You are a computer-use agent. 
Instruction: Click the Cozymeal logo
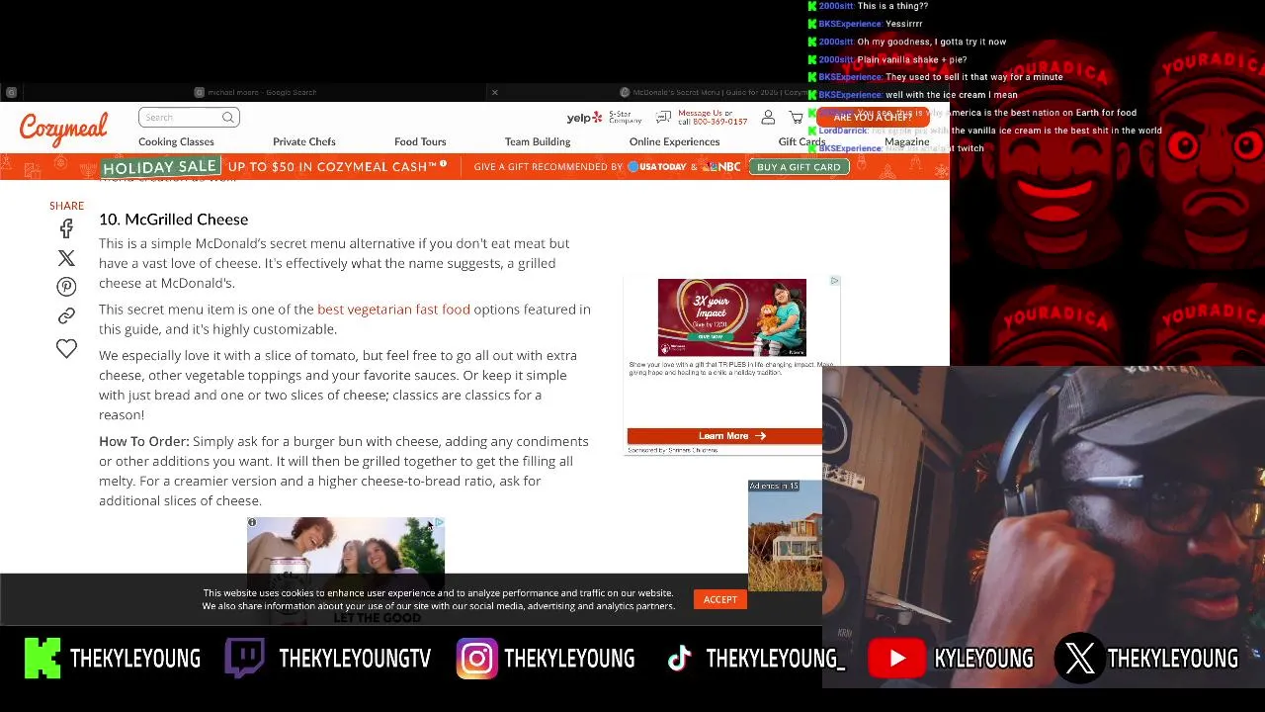pos(63,129)
